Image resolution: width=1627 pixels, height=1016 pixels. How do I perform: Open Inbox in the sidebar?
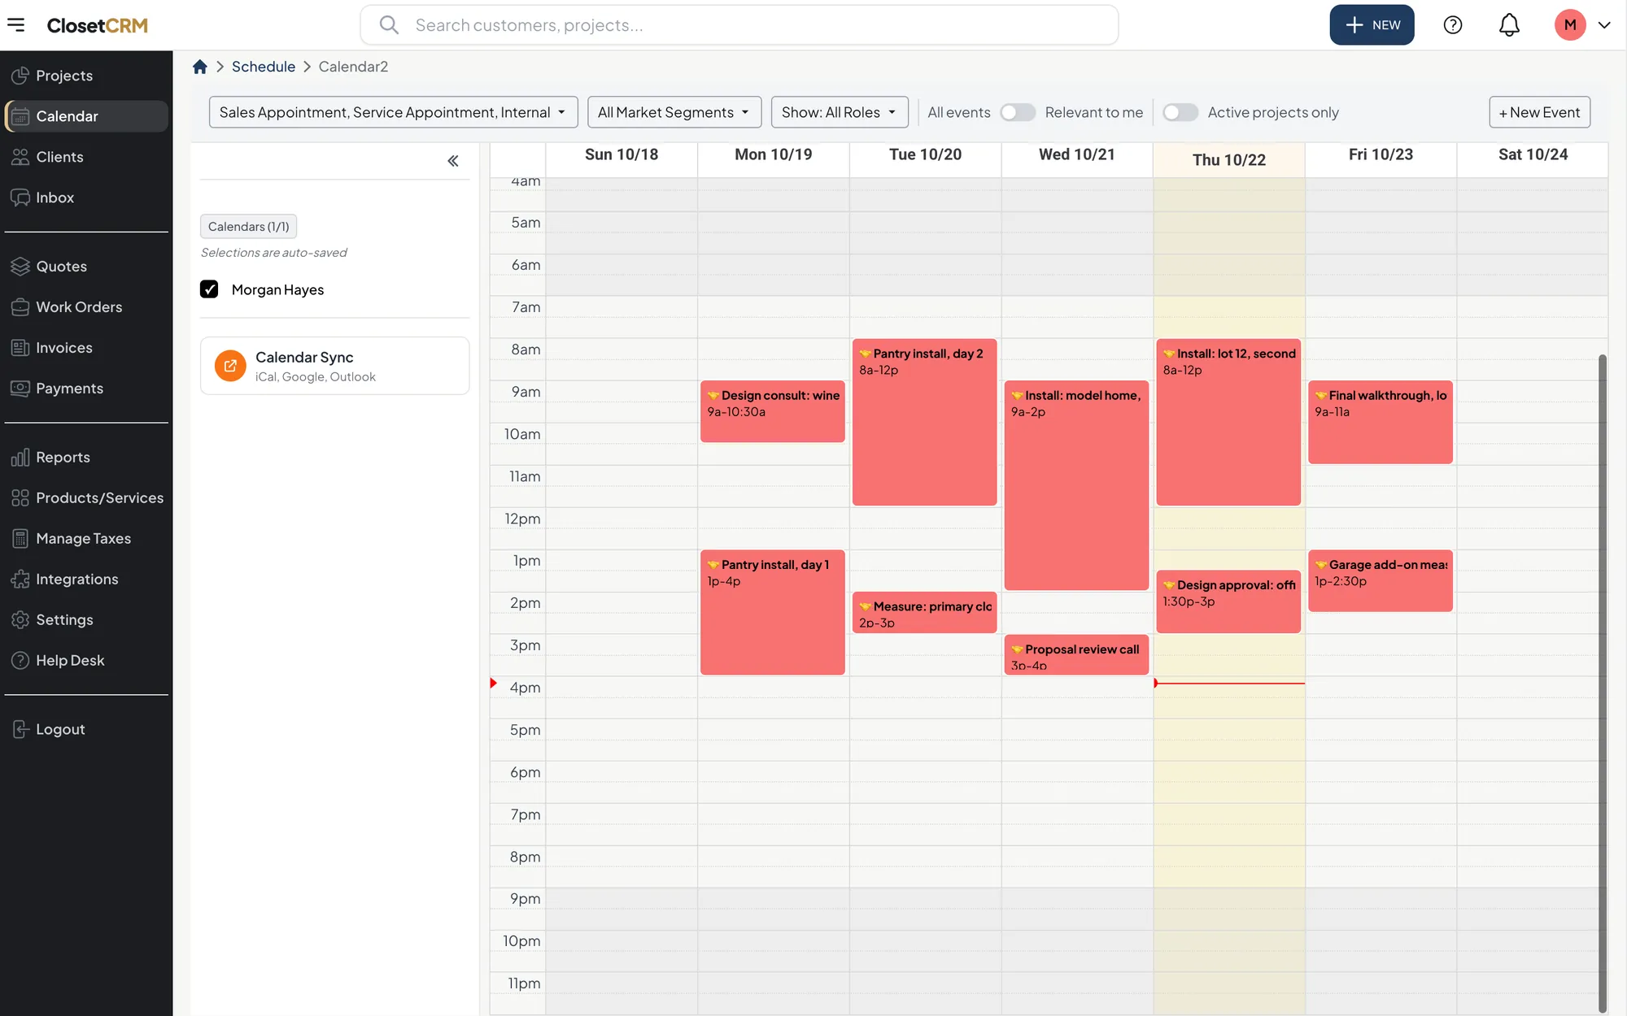pos(86,198)
